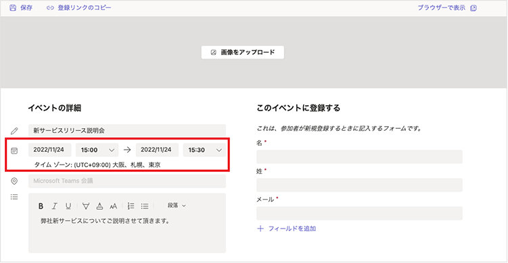This screenshot has height=263, width=508.
Task: Click the calendar icon beside the dates
Action: 14,150
